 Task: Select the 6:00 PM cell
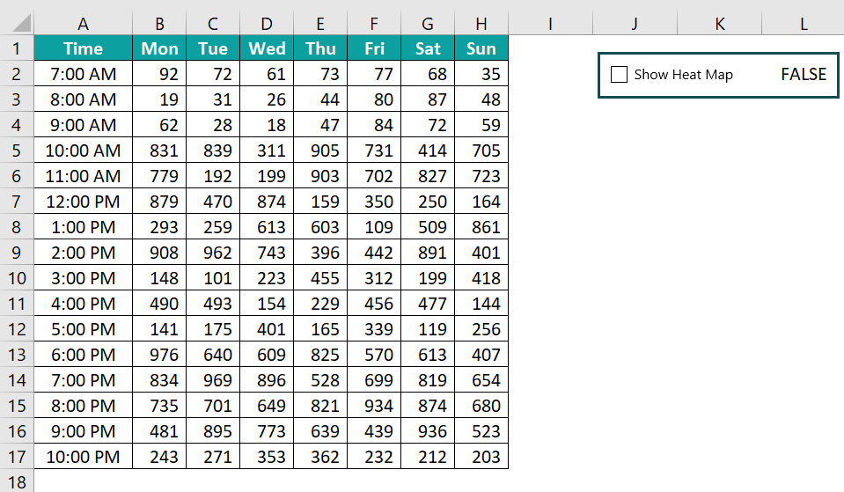point(83,354)
